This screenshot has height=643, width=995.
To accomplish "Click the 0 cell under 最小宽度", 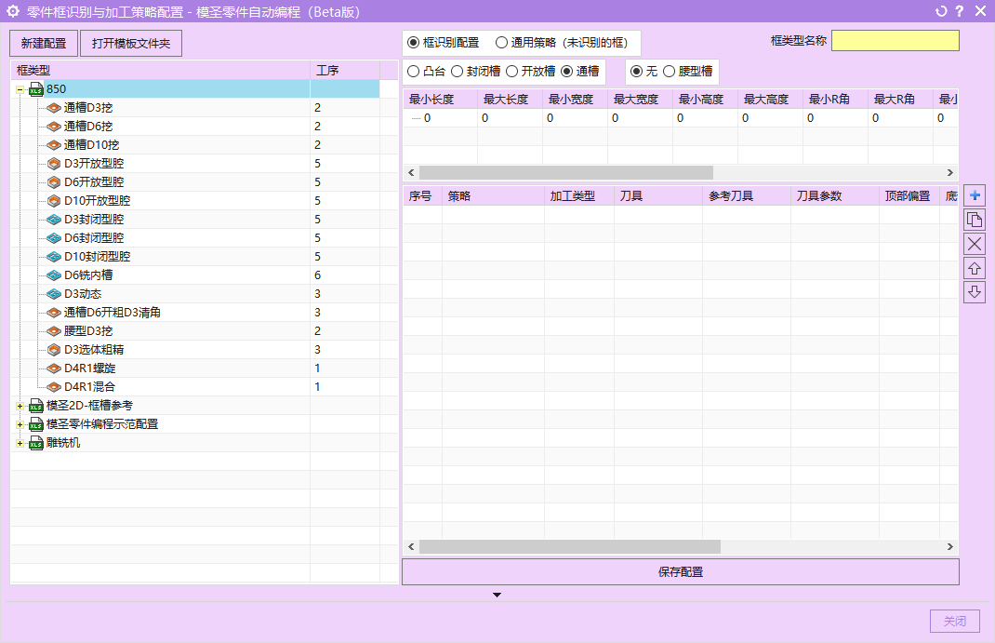I will [x=575, y=118].
